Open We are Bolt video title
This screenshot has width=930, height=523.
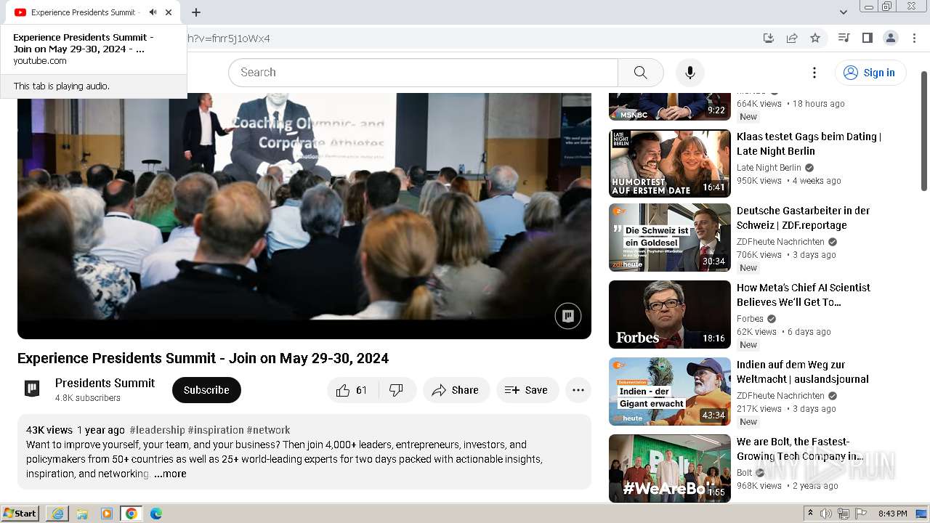coord(800,449)
